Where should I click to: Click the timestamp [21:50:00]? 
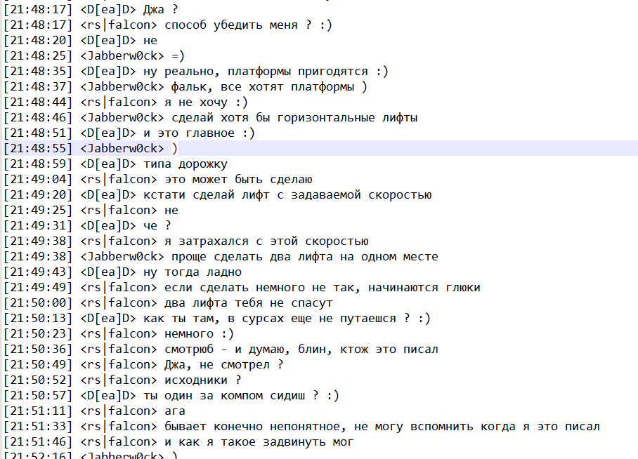[38, 303]
